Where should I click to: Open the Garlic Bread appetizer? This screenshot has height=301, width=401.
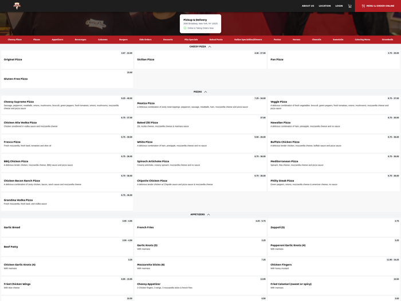(x=67, y=228)
